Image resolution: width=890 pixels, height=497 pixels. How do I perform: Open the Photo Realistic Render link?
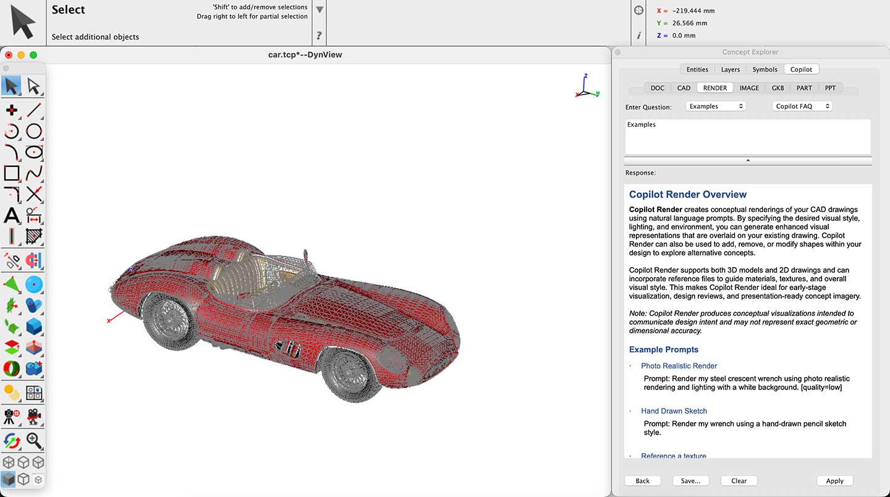679,366
